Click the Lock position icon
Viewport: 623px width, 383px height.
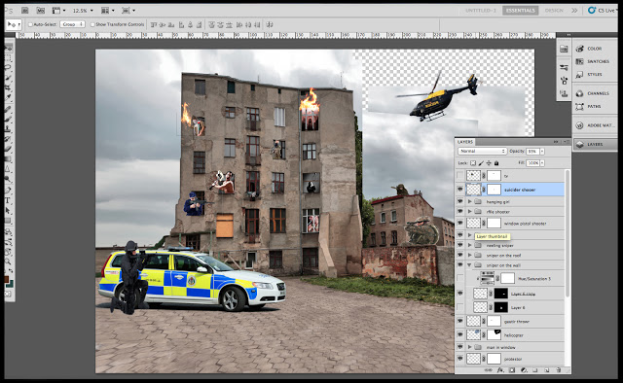click(489, 163)
